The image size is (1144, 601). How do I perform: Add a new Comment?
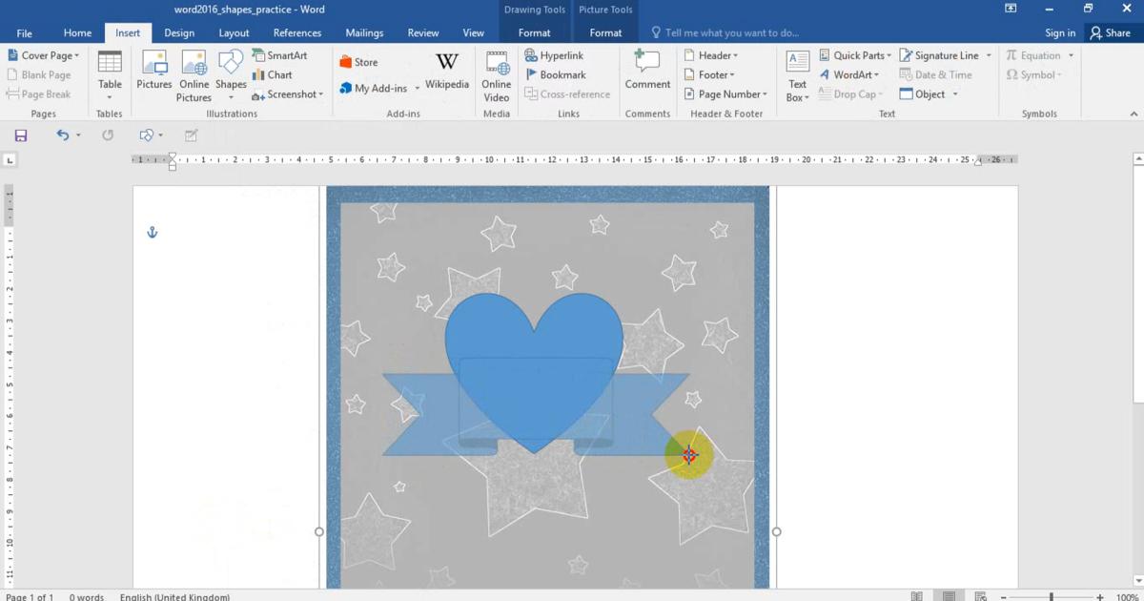pyautogui.click(x=647, y=71)
